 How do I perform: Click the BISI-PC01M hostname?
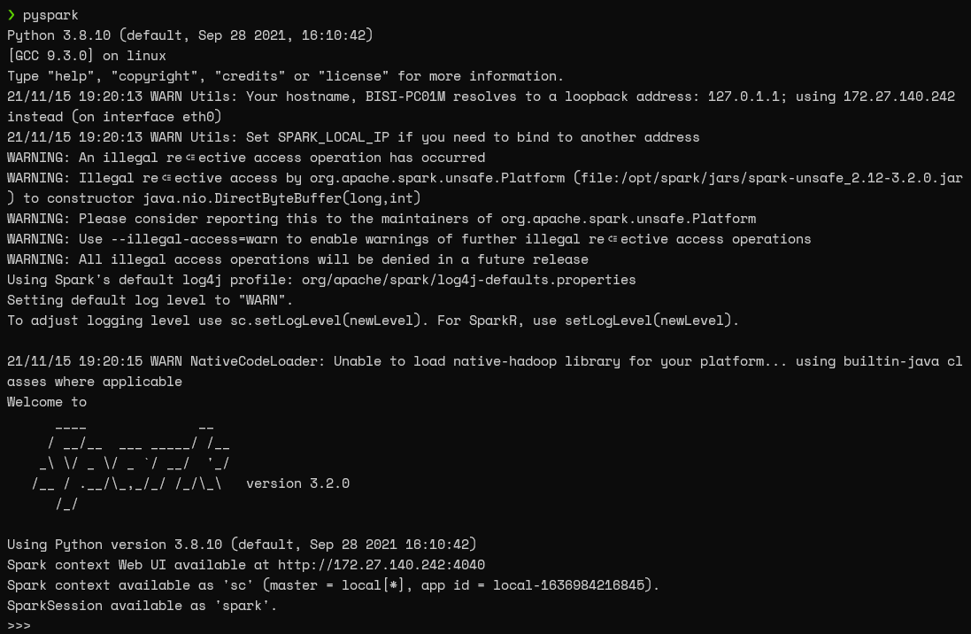(405, 97)
